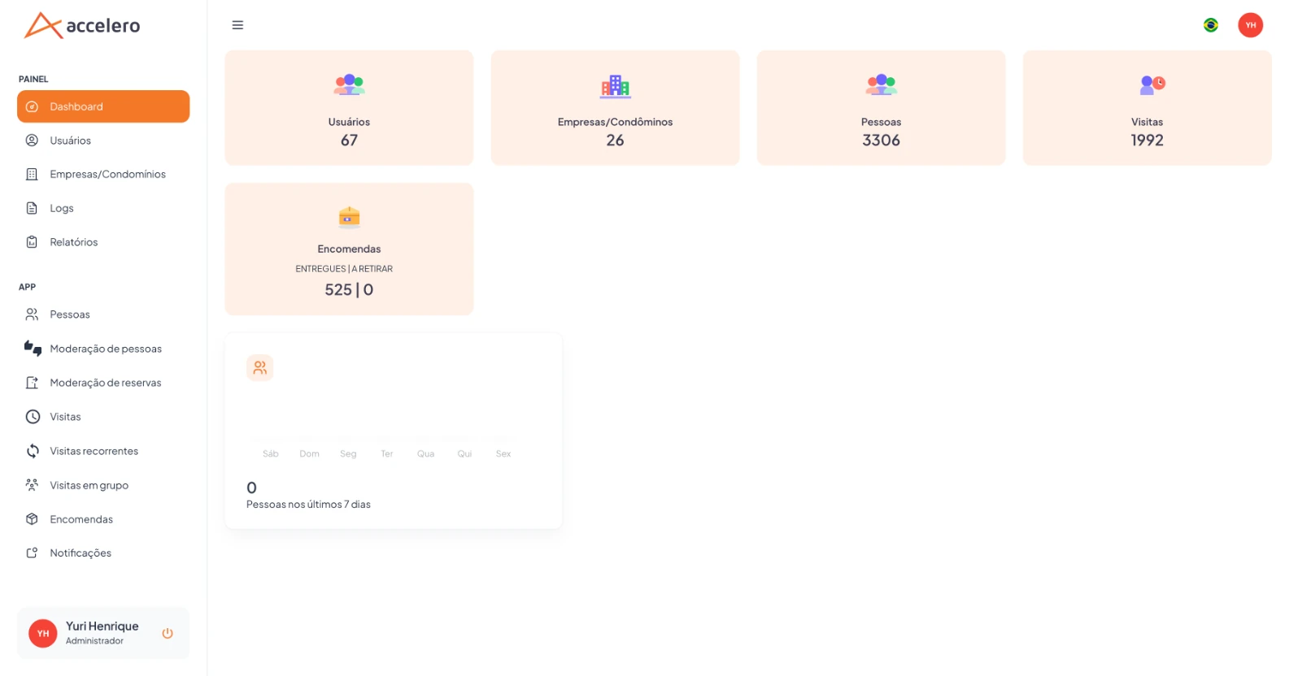Click the box icon for Encomendas in sidebar
This screenshot has height=676, width=1289.
point(32,519)
